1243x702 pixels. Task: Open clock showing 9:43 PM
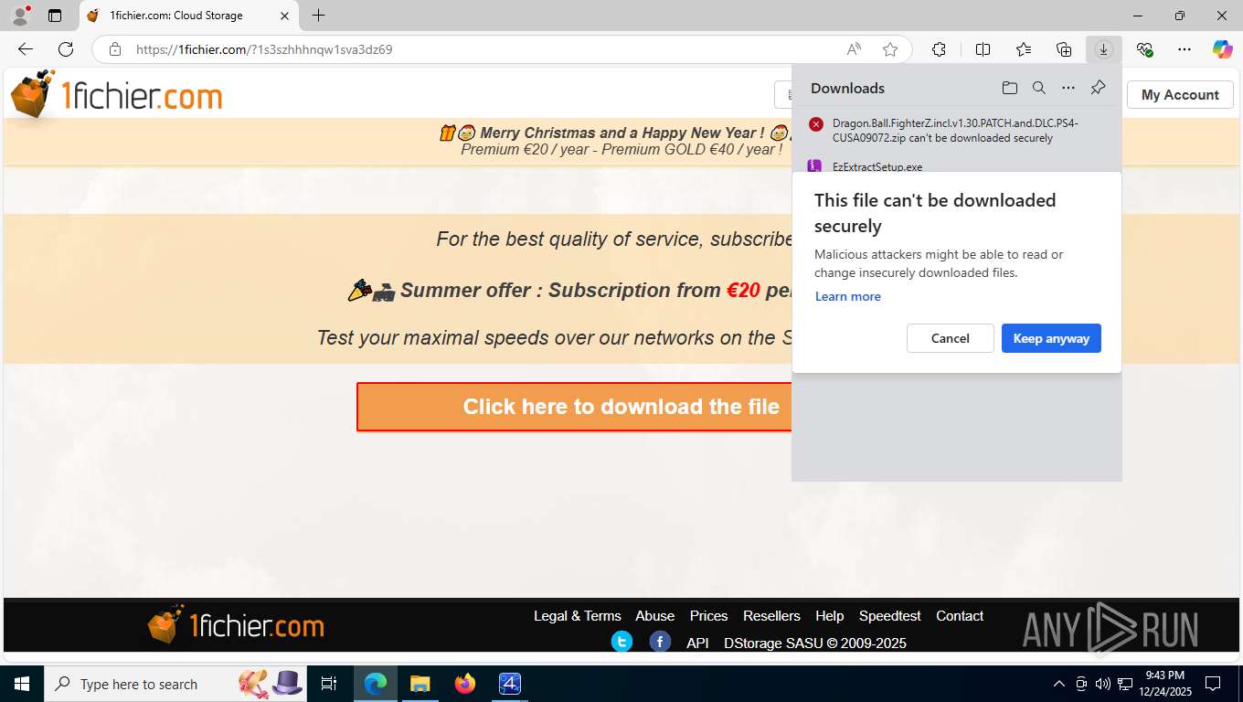pyautogui.click(x=1164, y=684)
